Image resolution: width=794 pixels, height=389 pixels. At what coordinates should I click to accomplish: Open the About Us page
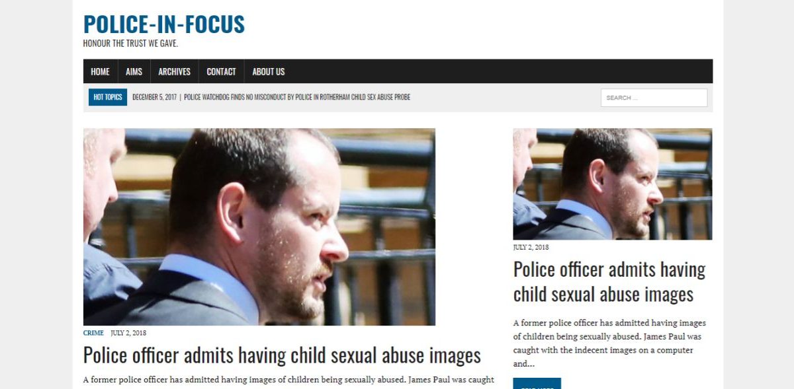point(268,71)
